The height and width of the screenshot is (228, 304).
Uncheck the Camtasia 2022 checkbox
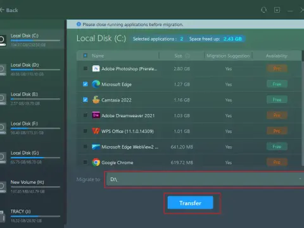click(x=85, y=99)
